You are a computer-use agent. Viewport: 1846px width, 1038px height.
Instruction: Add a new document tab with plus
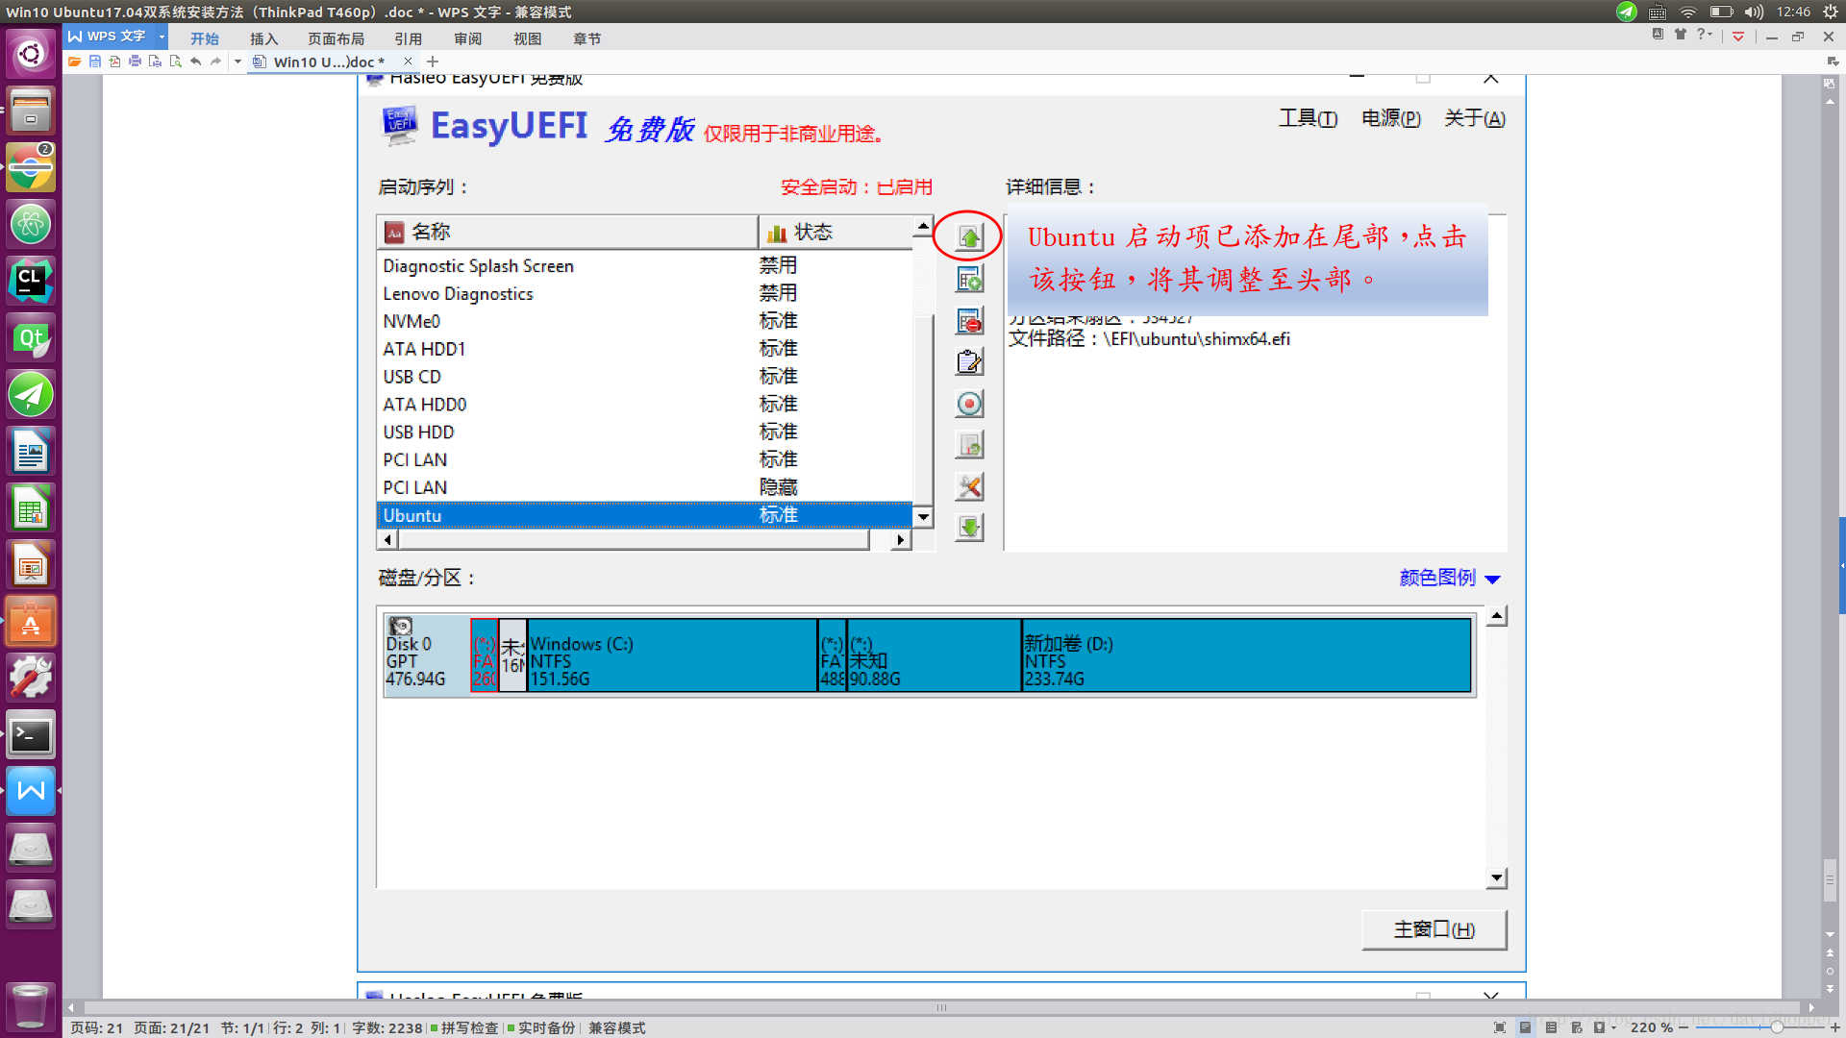pyautogui.click(x=433, y=62)
